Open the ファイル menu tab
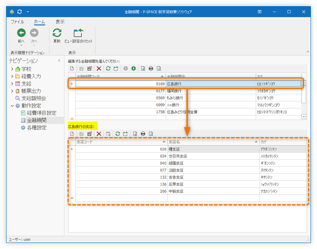This screenshot has height=249, width=317. click(x=17, y=22)
